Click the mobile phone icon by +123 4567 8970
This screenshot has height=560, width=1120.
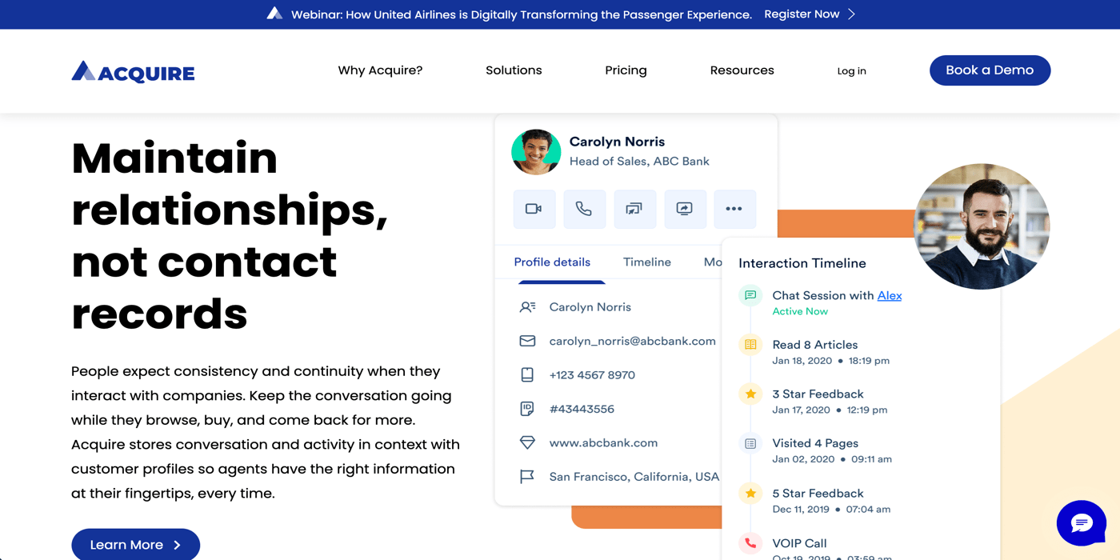point(527,374)
